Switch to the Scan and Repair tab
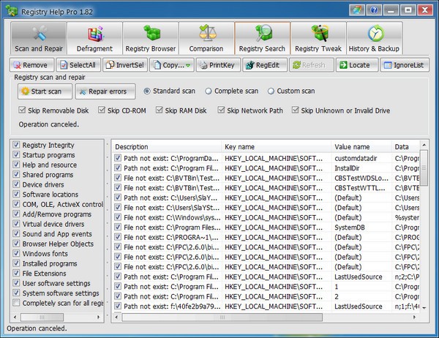 39,38
